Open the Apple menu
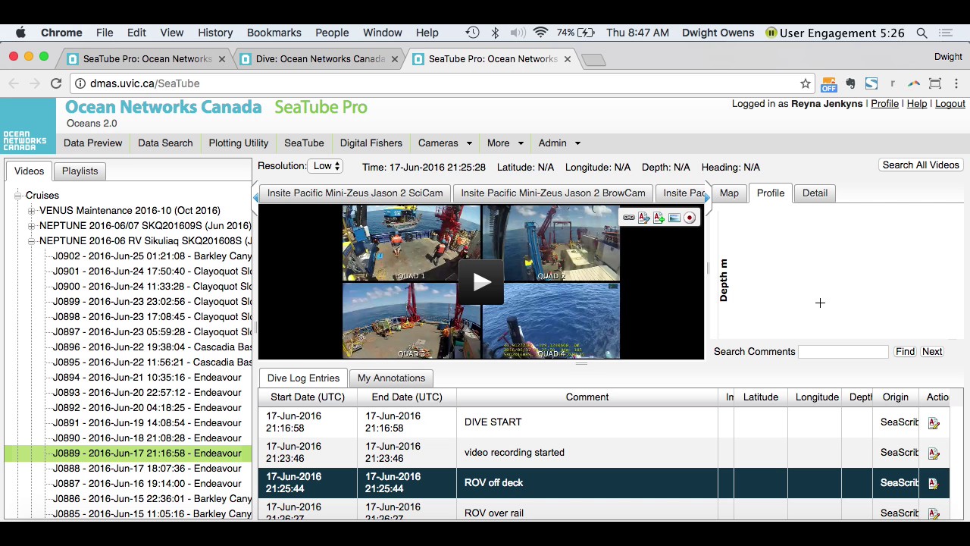Image resolution: width=970 pixels, height=546 pixels. coord(20,33)
